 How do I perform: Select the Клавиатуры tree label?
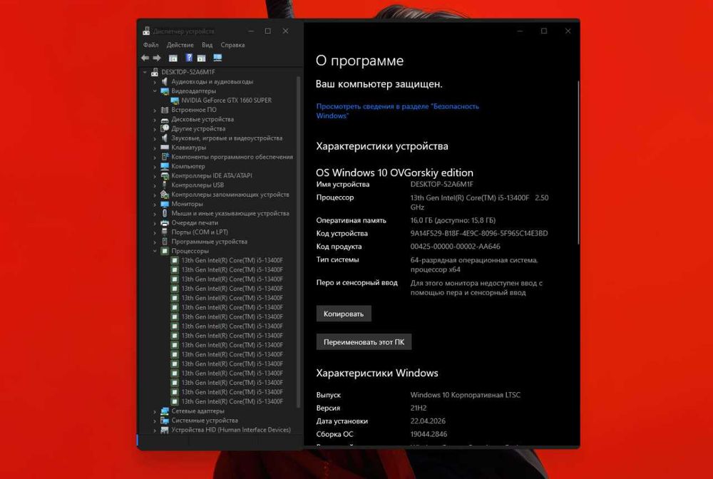pos(189,148)
